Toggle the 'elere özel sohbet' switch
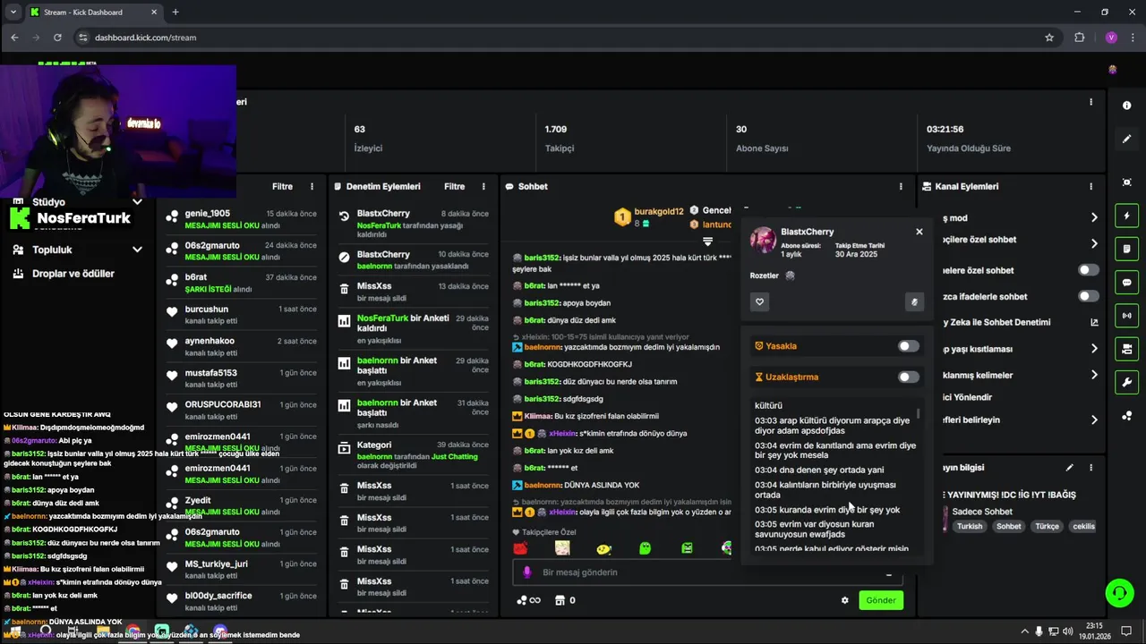The image size is (1146, 644). (1088, 270)
